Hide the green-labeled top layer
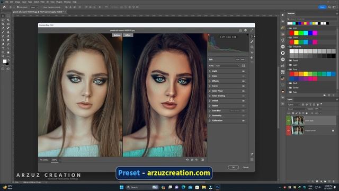The width and height of the screenshot is (339, 191). click(x=288, y=120)
